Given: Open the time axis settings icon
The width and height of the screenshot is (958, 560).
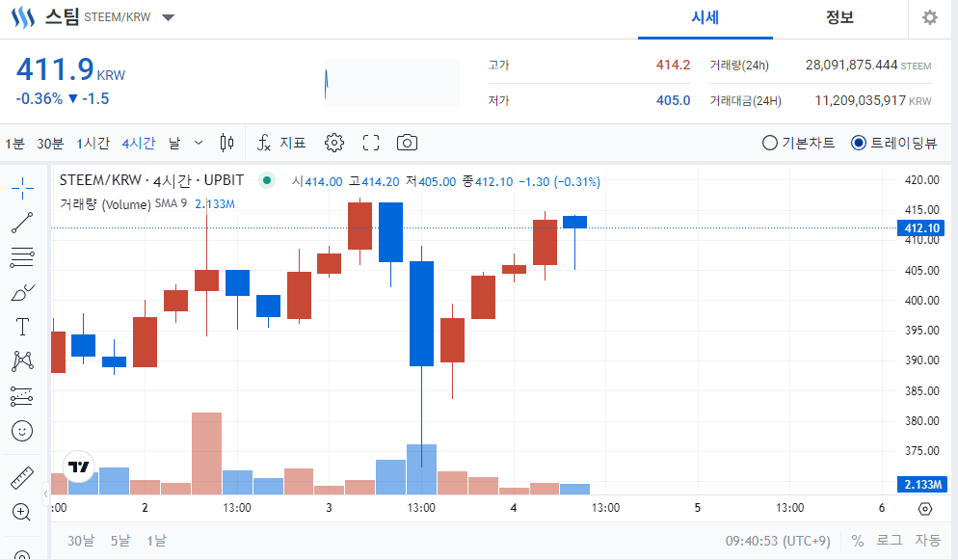Looking at the screenshot, I should tap(925, 508).
